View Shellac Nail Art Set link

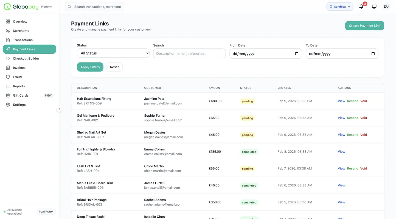(x=341, y=135)
